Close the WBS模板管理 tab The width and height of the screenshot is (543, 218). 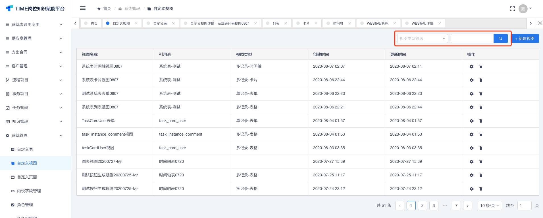tap(395, 23)
